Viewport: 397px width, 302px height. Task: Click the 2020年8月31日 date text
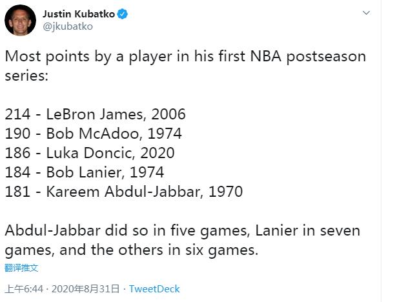(85, 289)
